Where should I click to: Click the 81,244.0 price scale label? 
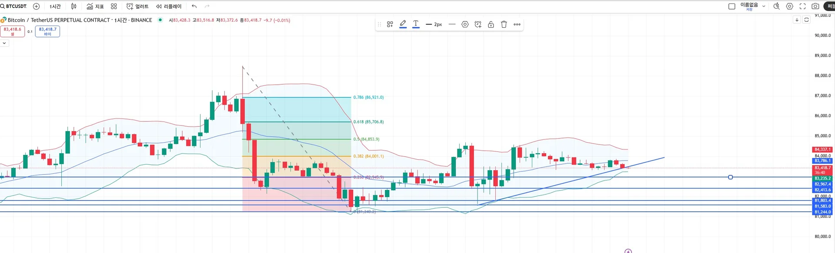822,212
